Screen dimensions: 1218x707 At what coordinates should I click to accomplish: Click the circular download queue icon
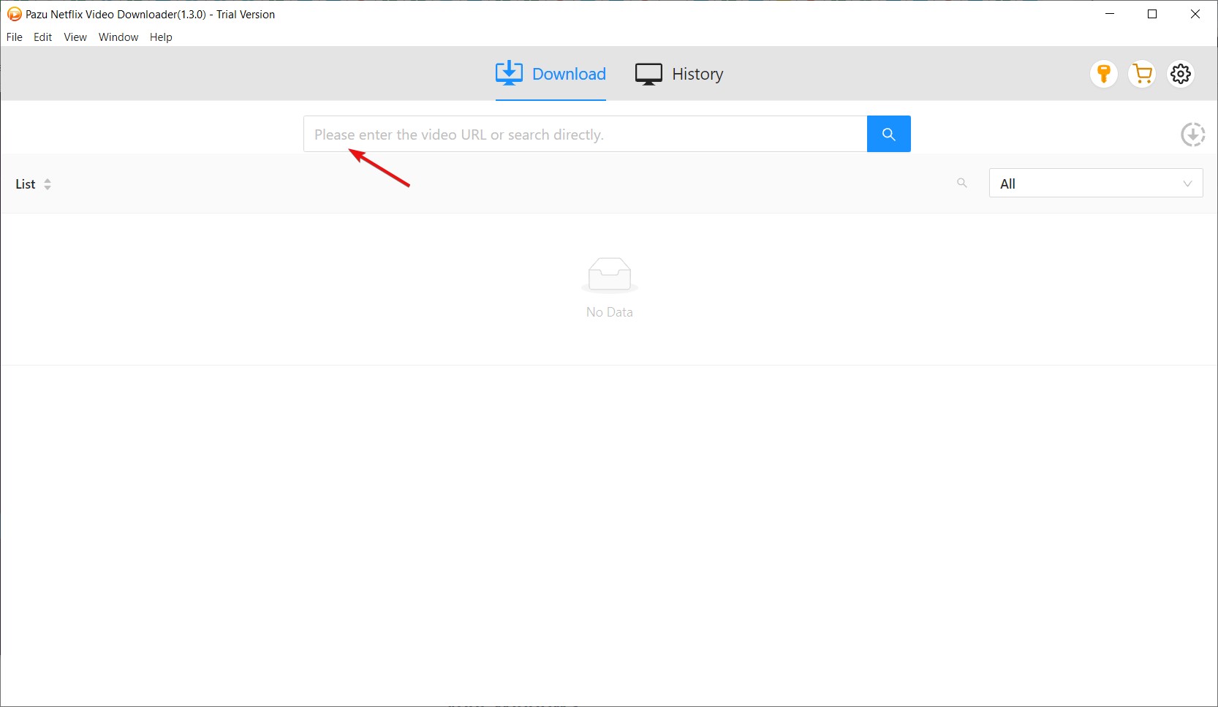1192,135
